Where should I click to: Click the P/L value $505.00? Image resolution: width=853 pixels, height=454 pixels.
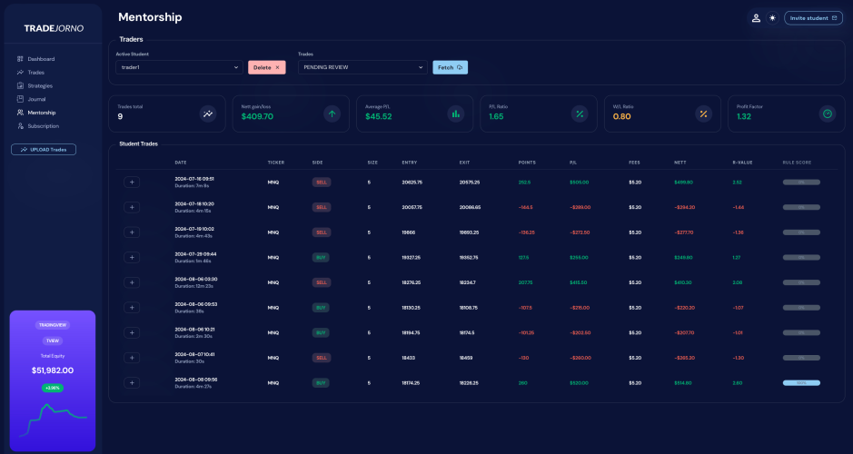tap(579, 183)
